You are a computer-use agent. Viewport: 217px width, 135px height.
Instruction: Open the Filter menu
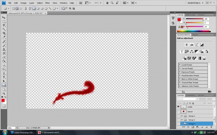click(47, 3)
